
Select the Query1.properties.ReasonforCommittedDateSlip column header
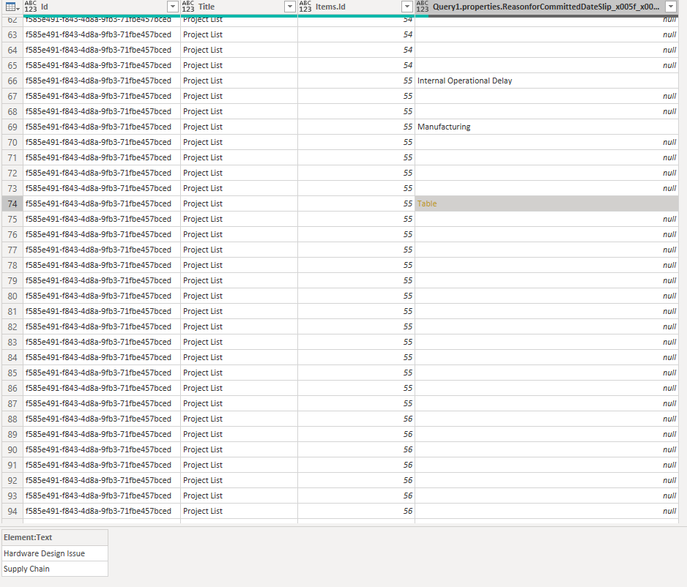pos(547,7)
